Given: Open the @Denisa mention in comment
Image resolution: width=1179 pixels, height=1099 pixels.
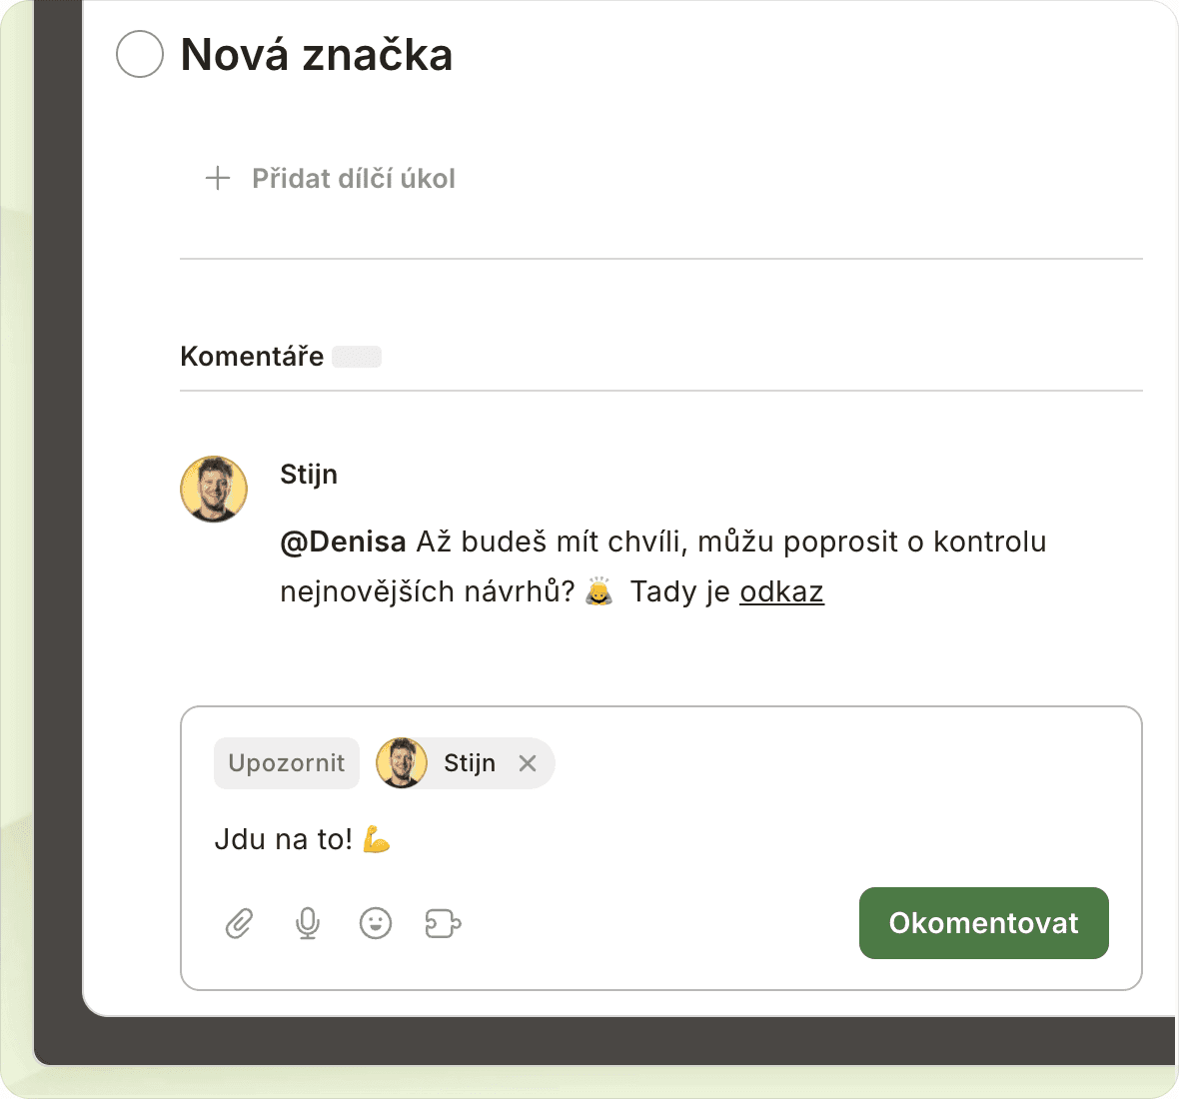Looking at the screenshot, I should pyautogui.click(x=343, y=543).
